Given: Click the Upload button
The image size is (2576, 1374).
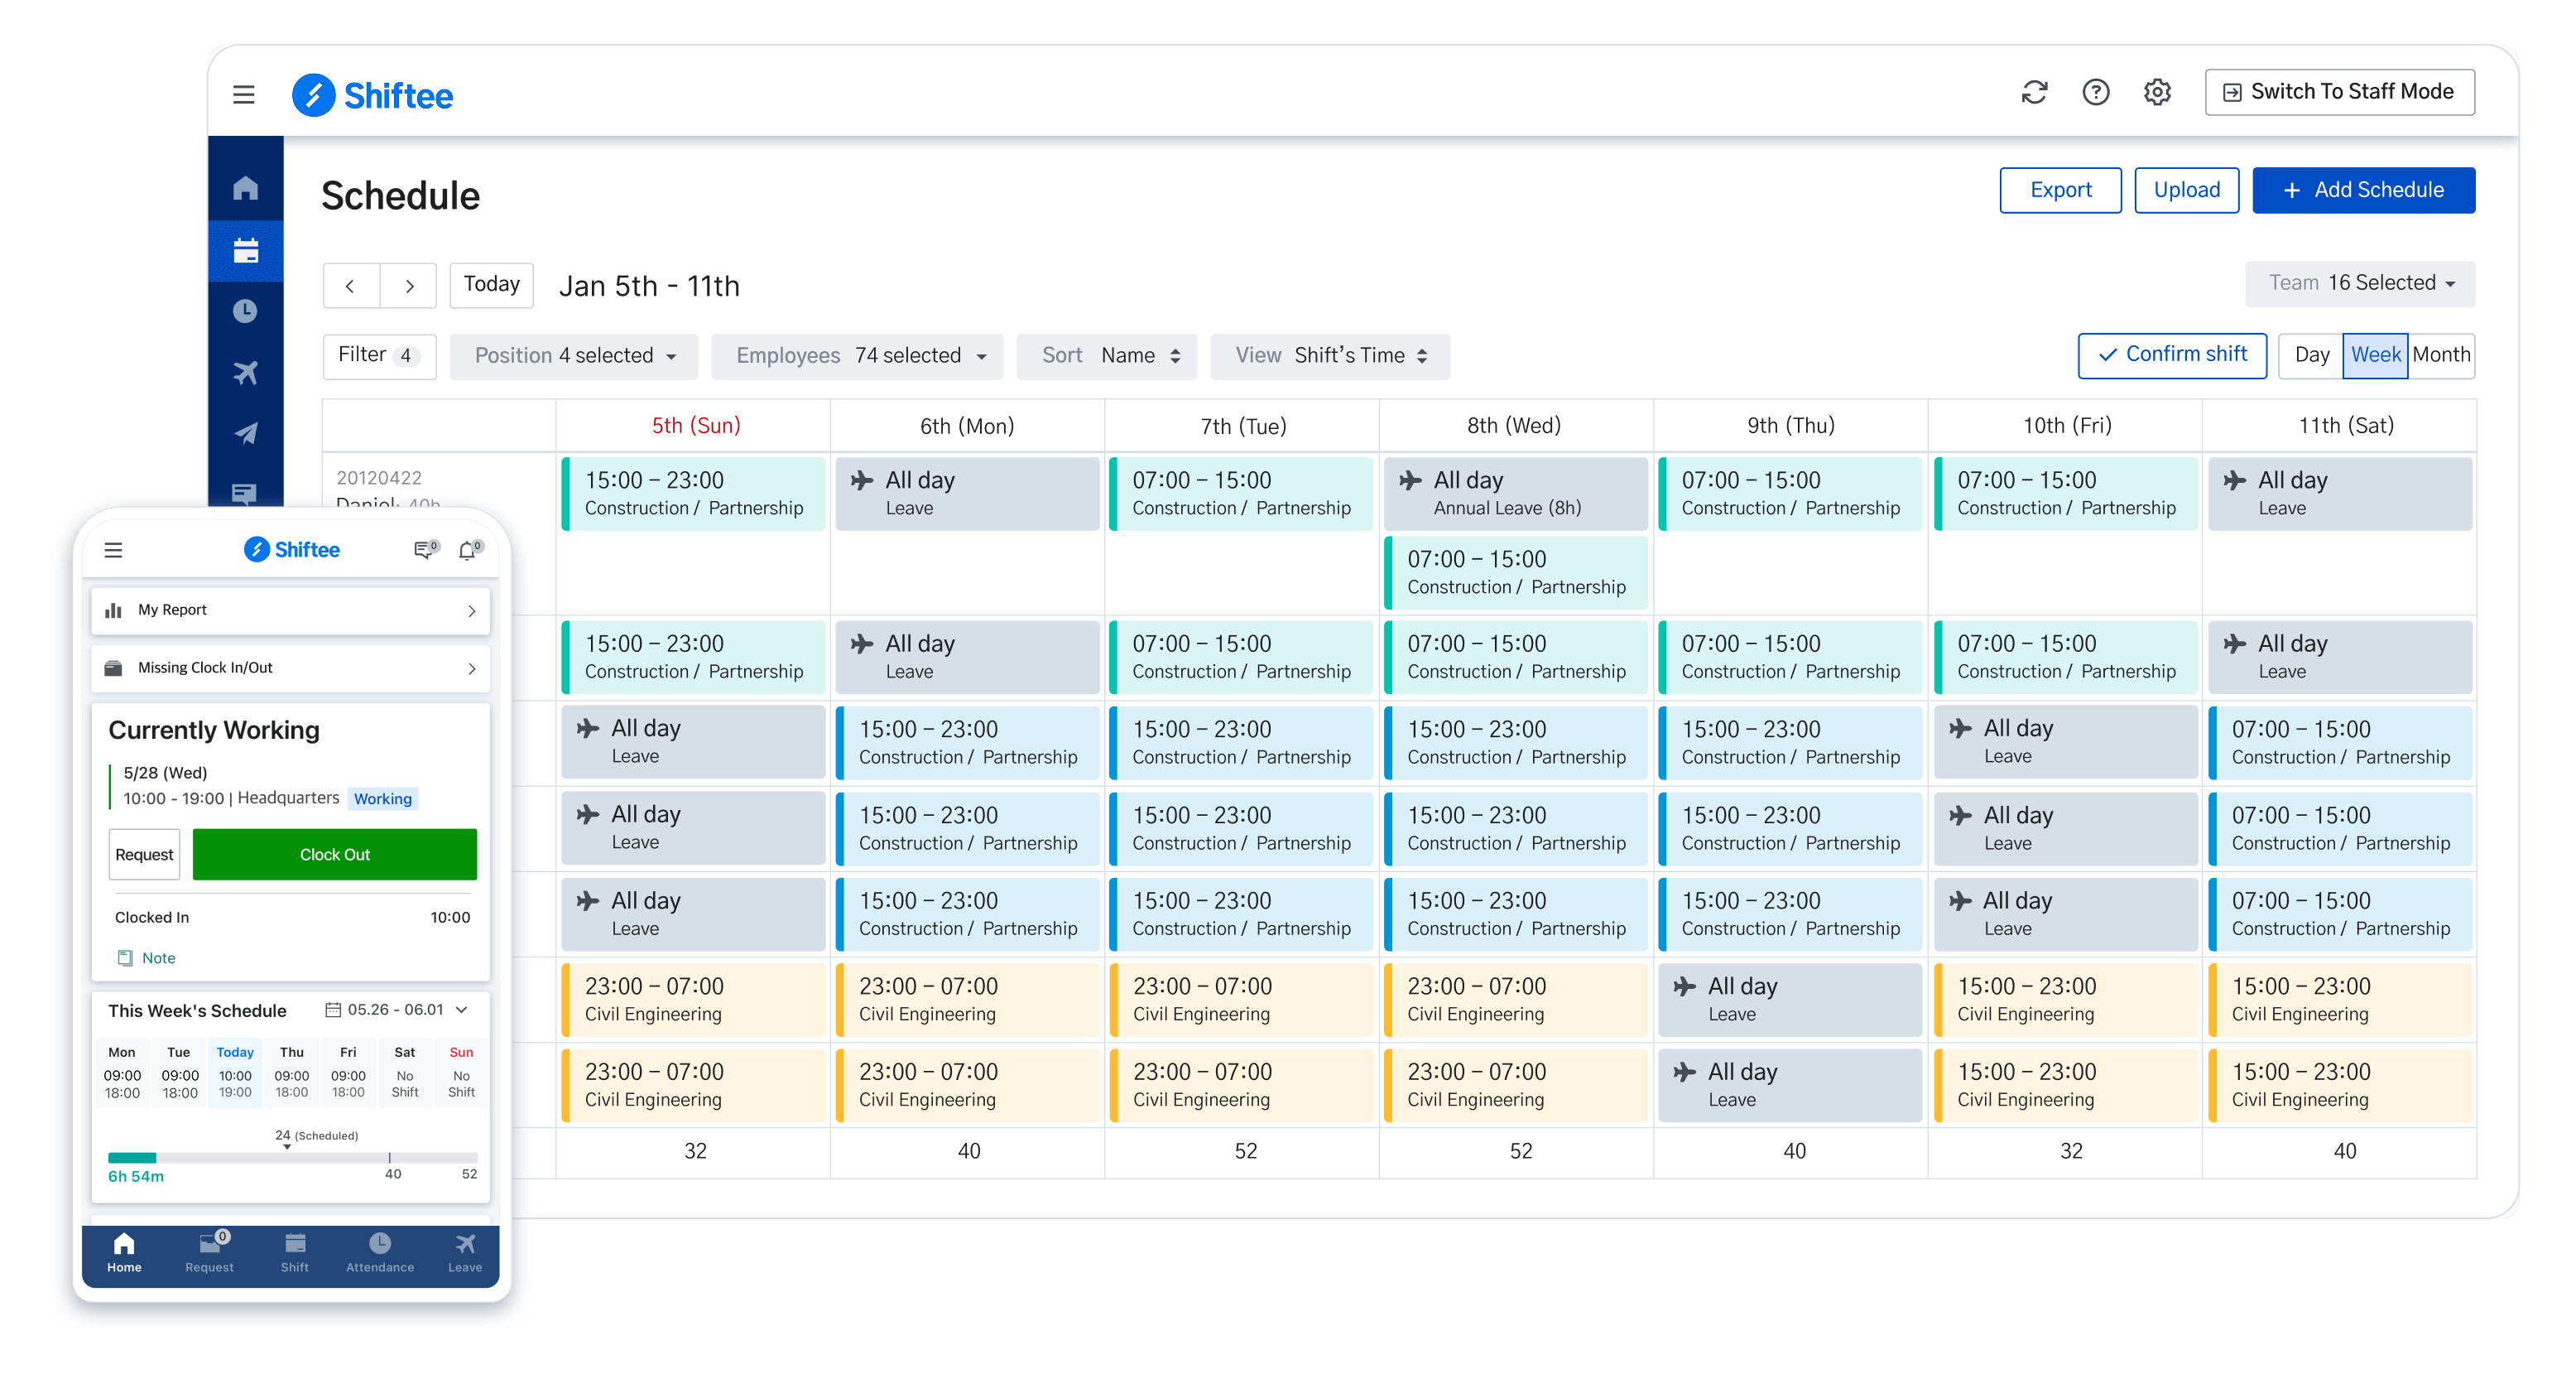Looking at the screenshot, I should [x=2186, y=190].
